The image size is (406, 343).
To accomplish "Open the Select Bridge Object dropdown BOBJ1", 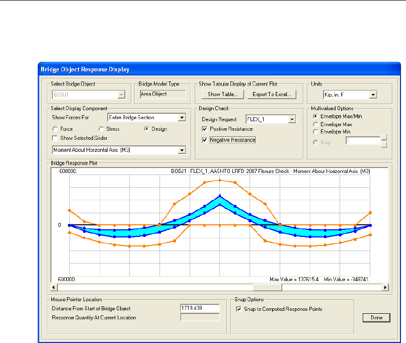I will (x=121, y=95).
